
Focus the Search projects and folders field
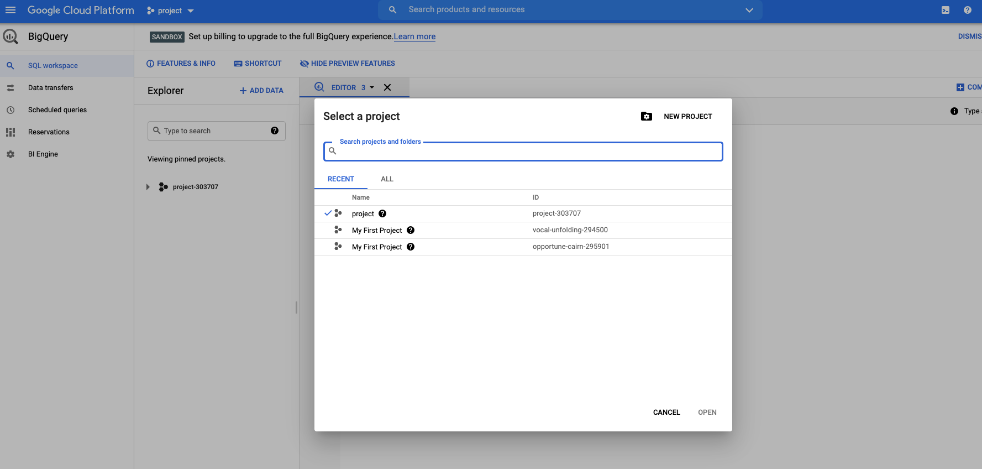coord(523,151)
